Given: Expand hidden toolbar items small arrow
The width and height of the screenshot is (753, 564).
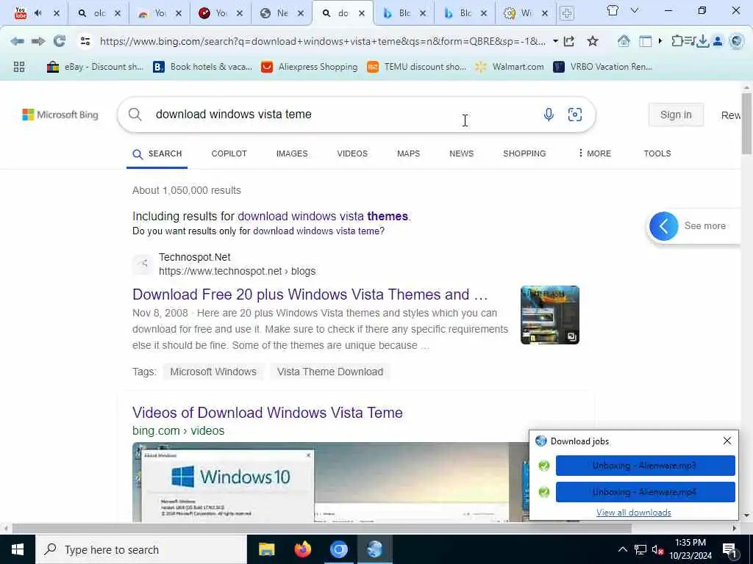Looking at the screenshot, I should (x=660, y=41).
